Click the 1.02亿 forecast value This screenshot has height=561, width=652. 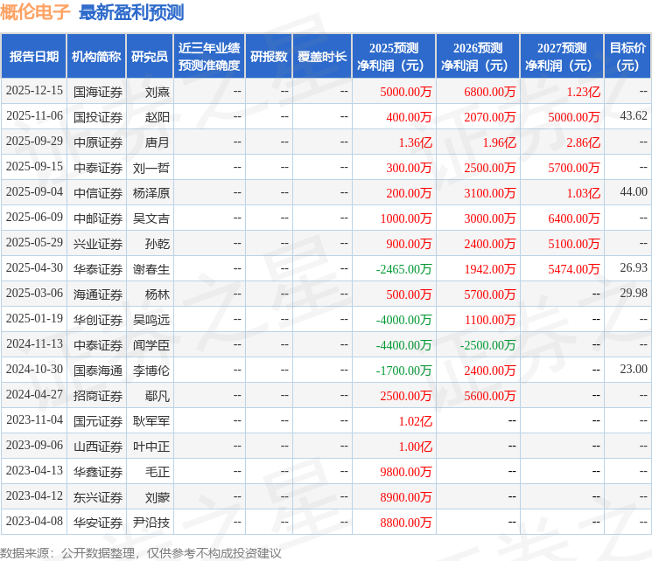click(416, 421)
